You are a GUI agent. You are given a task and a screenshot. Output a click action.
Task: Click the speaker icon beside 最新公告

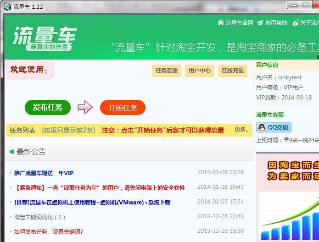coord(11,152)
